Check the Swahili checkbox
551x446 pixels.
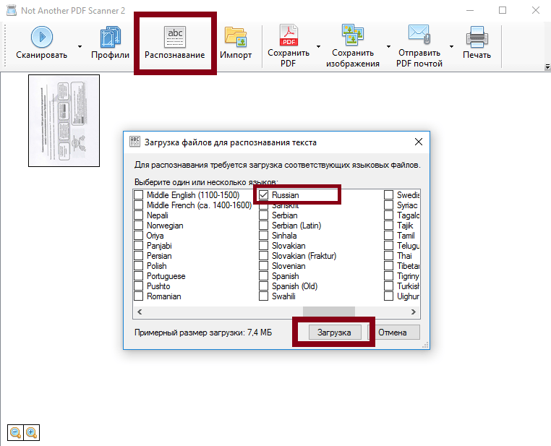pyautogui.click(x=263, y=296)
